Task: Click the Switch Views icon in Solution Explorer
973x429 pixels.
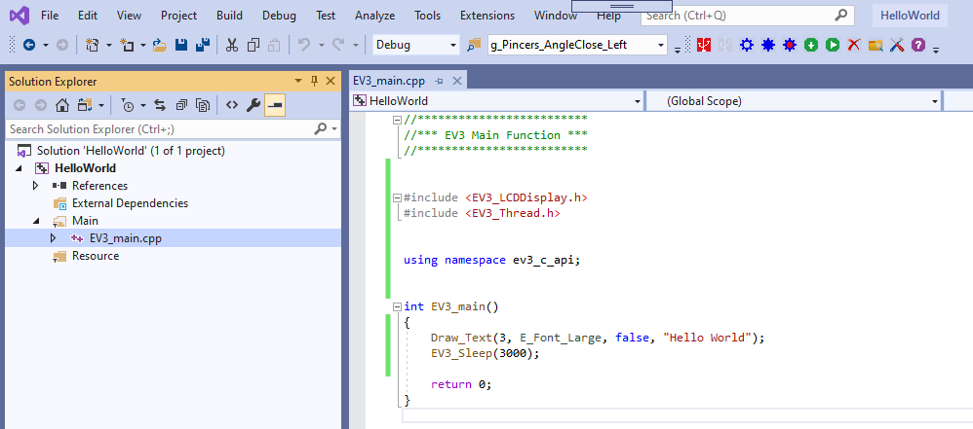Action: [85, 105]
